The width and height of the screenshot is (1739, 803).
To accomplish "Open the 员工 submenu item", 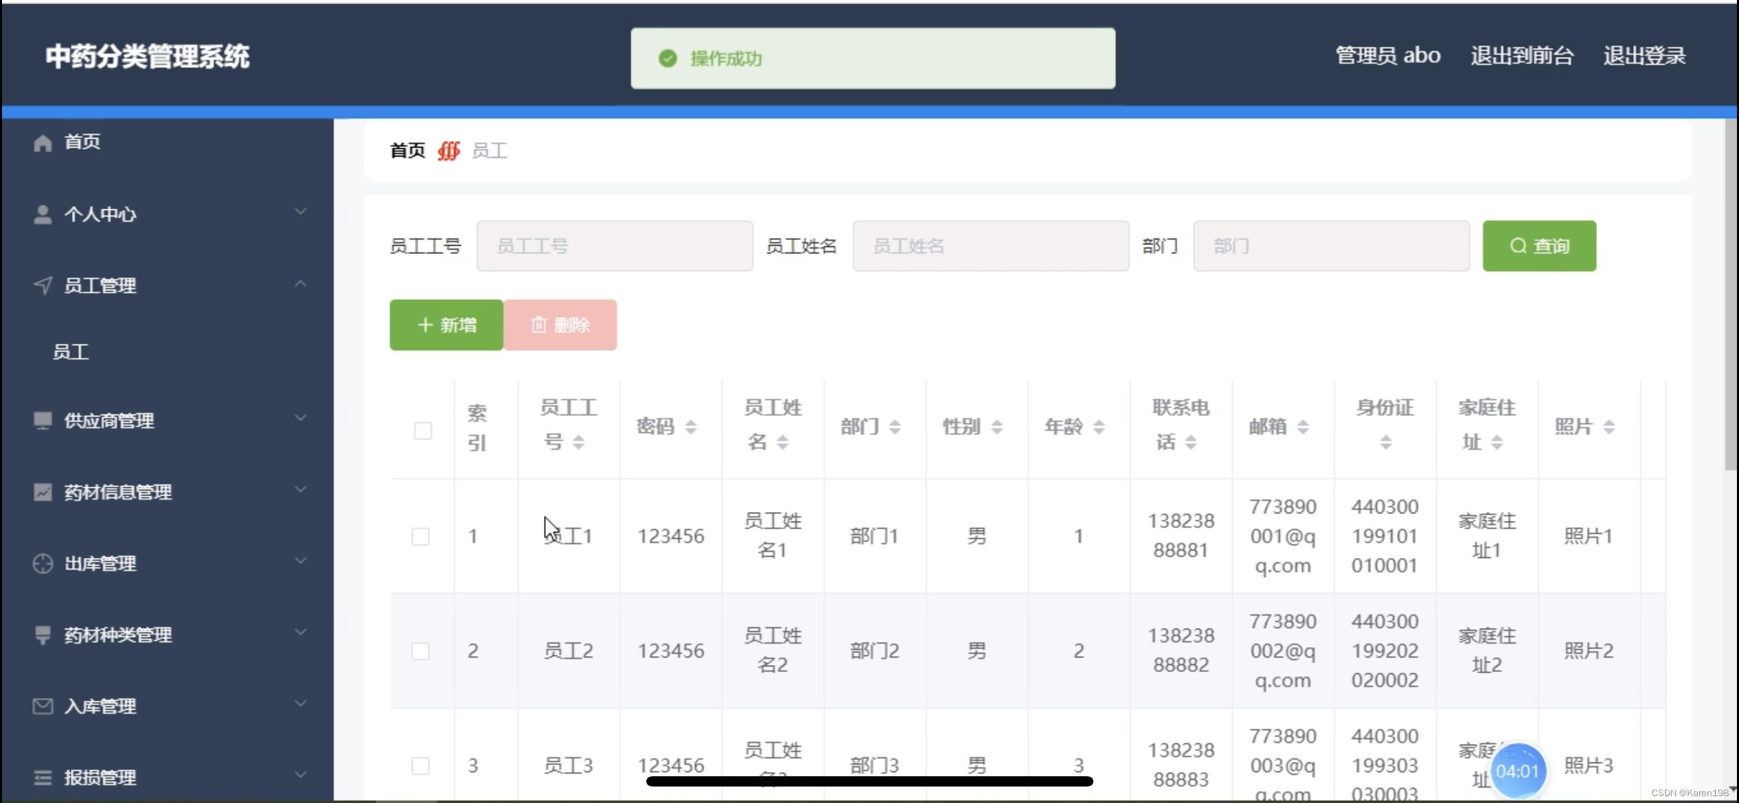I will tap(167, 352).
